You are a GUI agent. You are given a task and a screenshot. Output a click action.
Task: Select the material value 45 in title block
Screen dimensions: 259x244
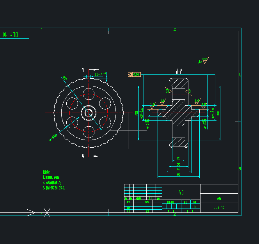181,192
